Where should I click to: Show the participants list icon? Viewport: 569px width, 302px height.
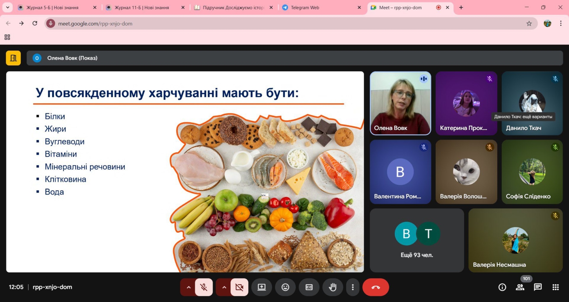click(520, 287)
